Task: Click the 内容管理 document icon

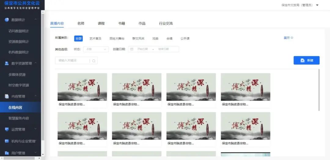Action: pos(7,96)
